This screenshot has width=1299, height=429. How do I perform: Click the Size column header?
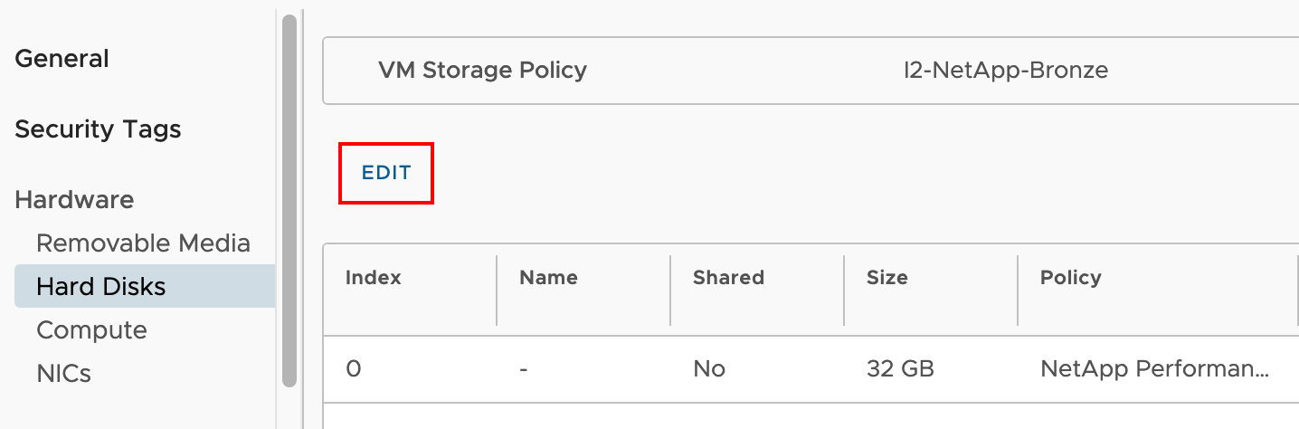pyautogui.click(x=887, y=278)
